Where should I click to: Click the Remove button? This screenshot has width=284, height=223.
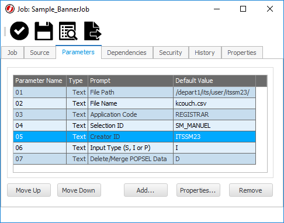pos(251,190)
